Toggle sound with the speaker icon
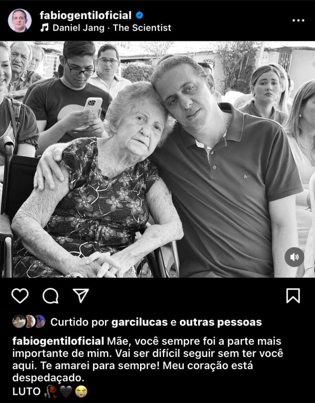The width and height of the screenshot is (315, 403). pyautogui.click(x=294, y=257)
